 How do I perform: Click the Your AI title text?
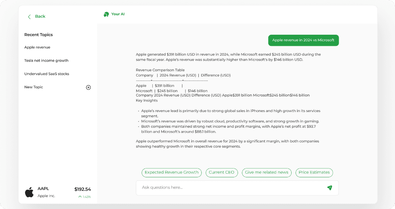118,14
